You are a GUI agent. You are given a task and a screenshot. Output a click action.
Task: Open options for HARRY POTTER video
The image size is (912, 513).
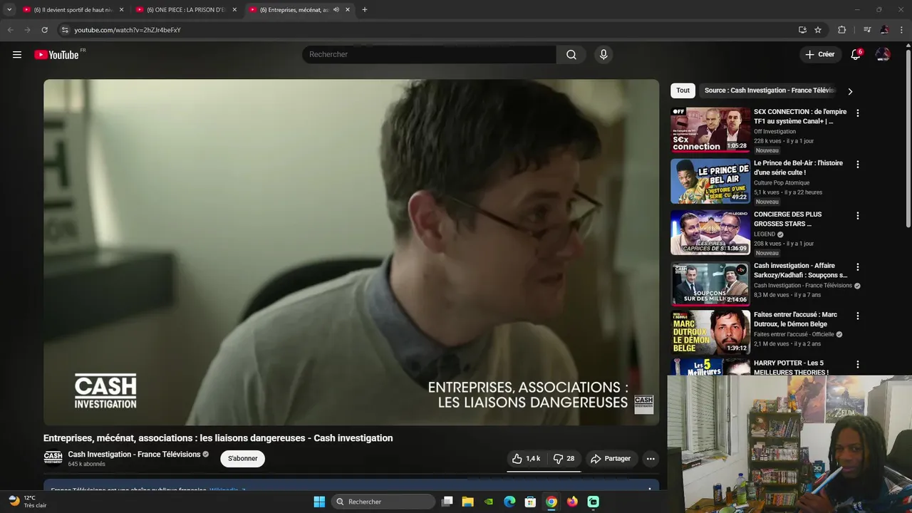coord(857,364)
